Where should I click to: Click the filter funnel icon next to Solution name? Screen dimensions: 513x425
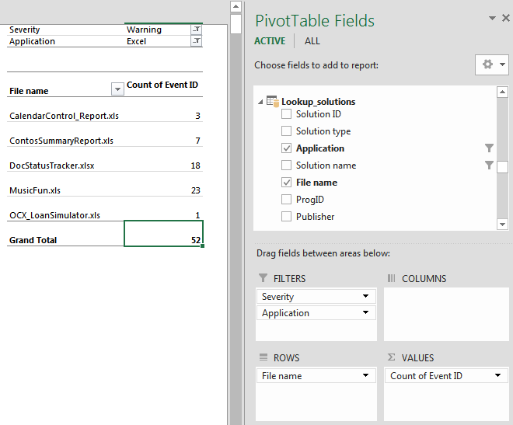[489, 165]
